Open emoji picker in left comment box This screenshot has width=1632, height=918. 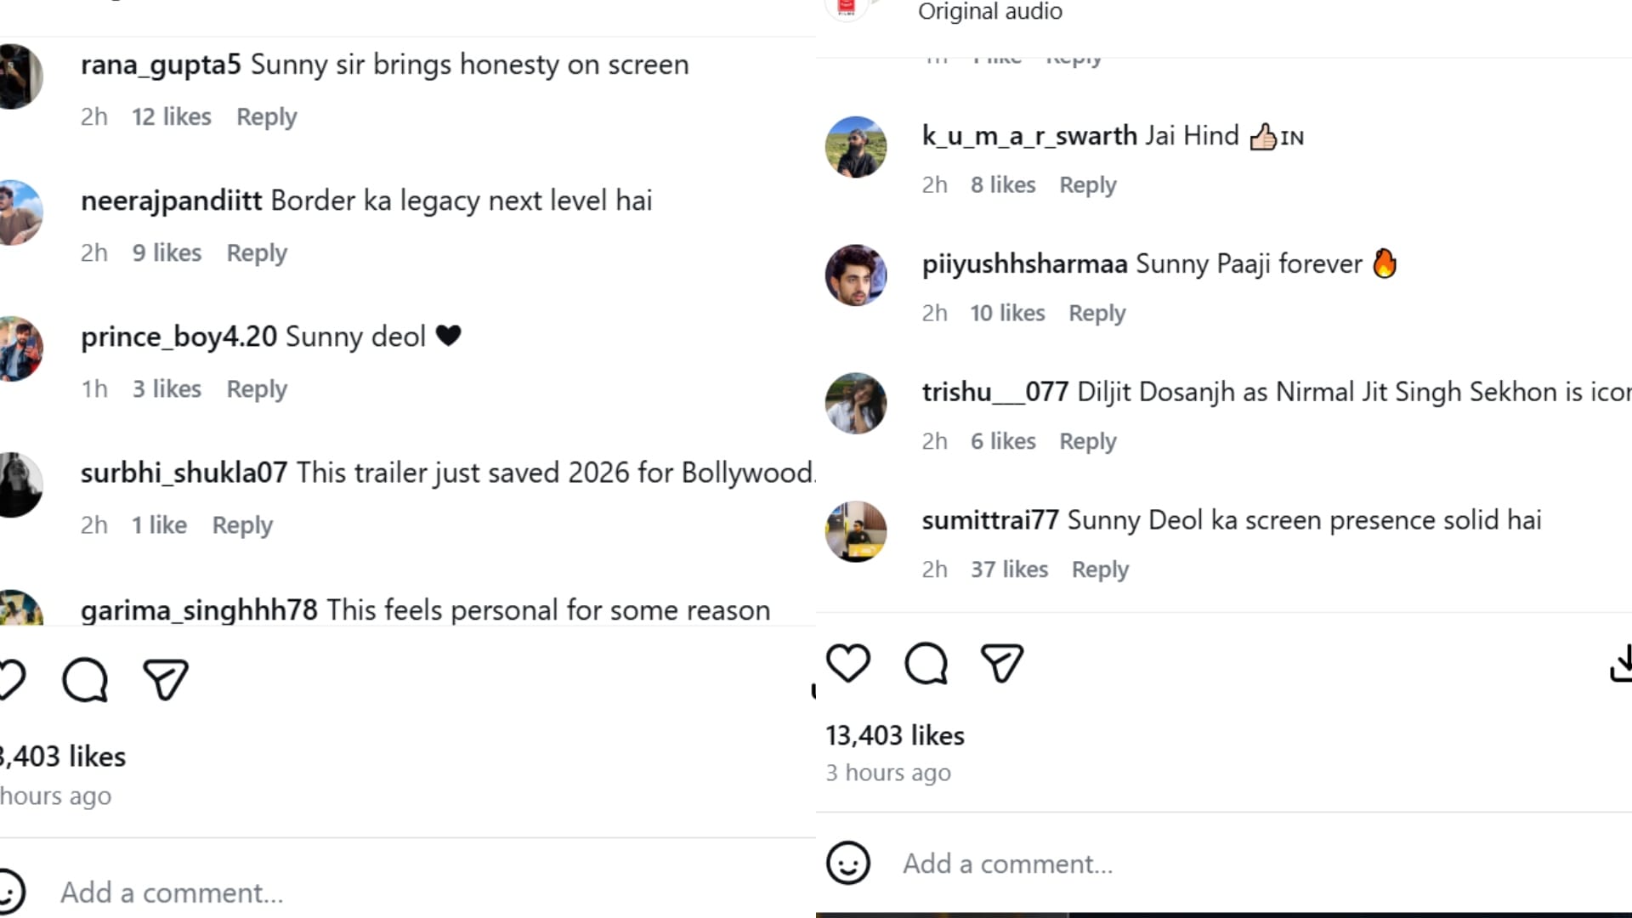pyautogui.click(x=10, y=892)
